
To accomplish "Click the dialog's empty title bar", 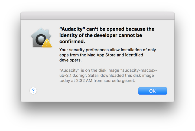I will pyautogui.click(x=97, y=16).
